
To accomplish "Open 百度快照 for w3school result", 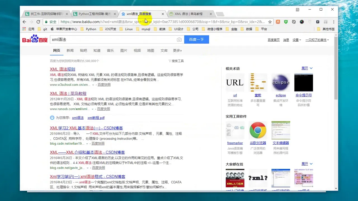I will (x=104, y=85).
